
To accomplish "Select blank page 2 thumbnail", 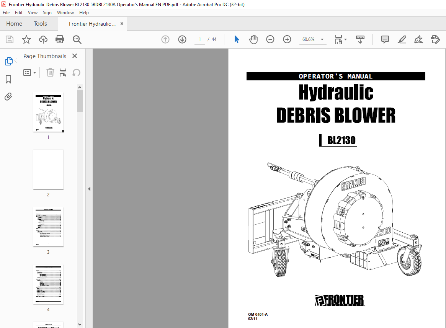I will pyautogui.click(x=48, y=170).
